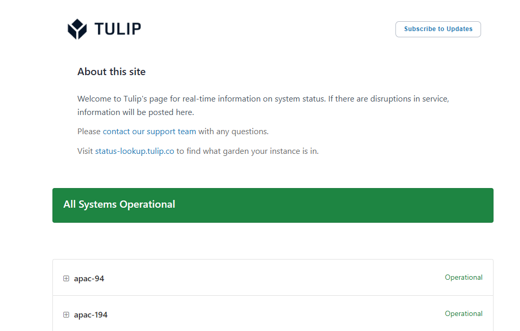Click the All Systems Operational heading text
Image resolution: width=520 pixels, height=331 pixels.
click(119, 204)
